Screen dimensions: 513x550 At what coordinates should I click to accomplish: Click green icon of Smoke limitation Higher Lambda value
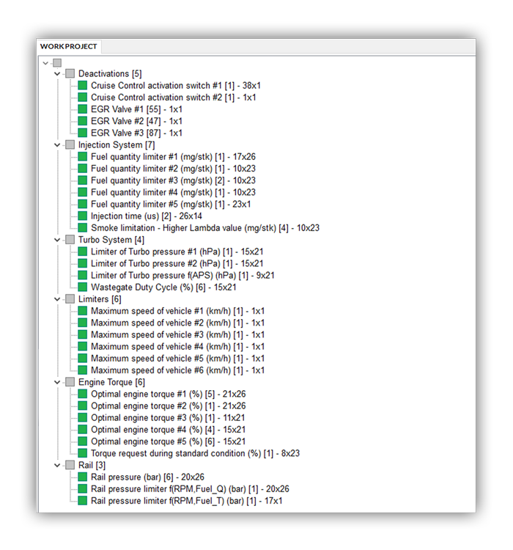pos(82,228)
